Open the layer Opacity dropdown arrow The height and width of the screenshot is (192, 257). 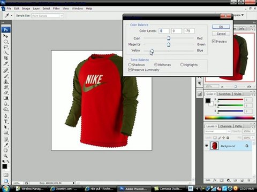pos(253,131)
